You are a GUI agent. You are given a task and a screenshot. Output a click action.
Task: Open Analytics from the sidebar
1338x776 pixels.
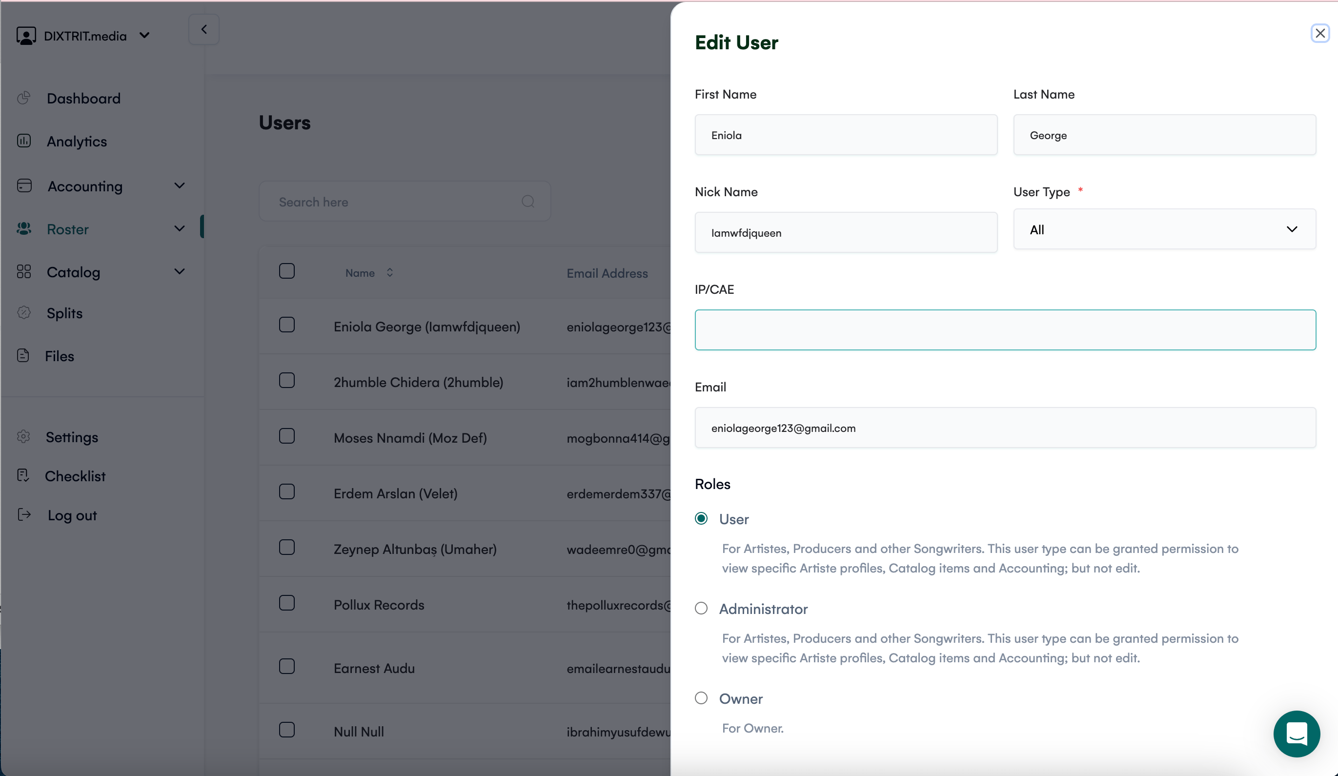coord(77,141)
